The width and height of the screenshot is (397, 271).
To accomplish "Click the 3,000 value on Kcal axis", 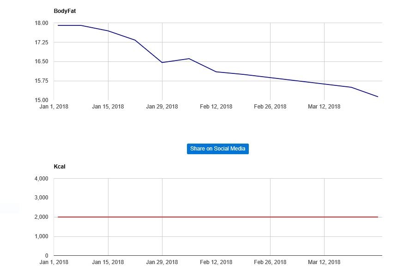I will coord(42,198).
